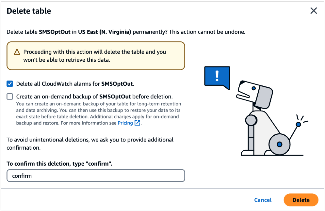
Task: Click the external link icon beside Pricing
Action: click(x=138, y=123)
